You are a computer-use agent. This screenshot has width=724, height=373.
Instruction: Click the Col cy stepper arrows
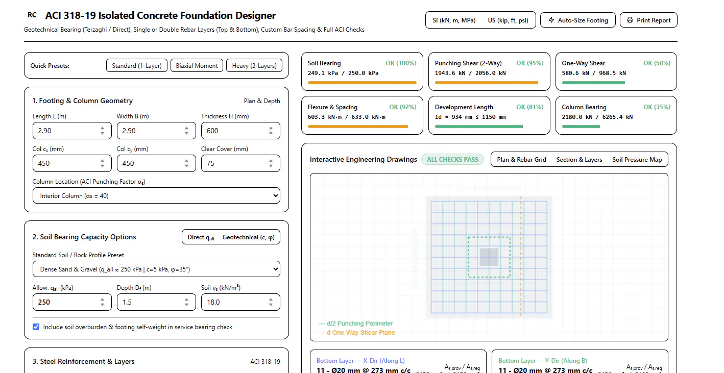(186, 163)
